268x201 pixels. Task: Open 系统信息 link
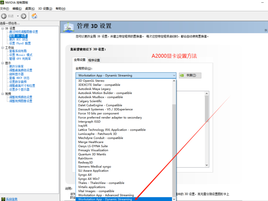(x=12, y=199)
